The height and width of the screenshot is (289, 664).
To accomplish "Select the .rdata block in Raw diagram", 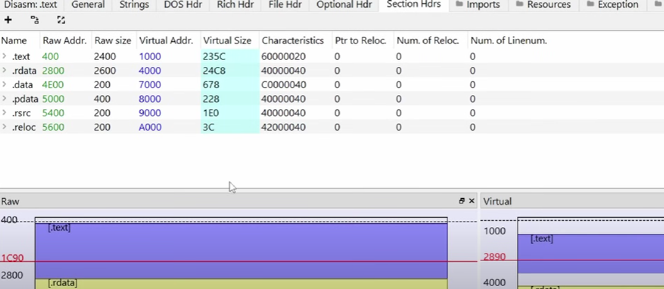I will point(240,283).
